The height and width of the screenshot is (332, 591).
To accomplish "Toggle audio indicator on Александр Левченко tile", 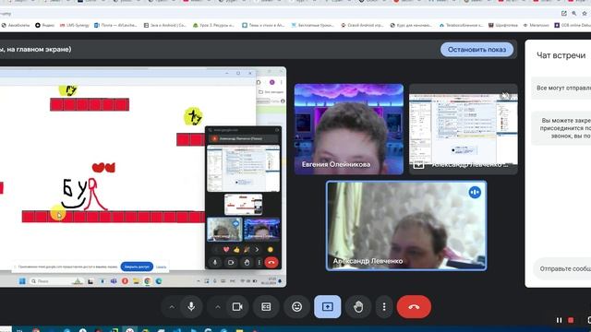I will coord(475,193).
